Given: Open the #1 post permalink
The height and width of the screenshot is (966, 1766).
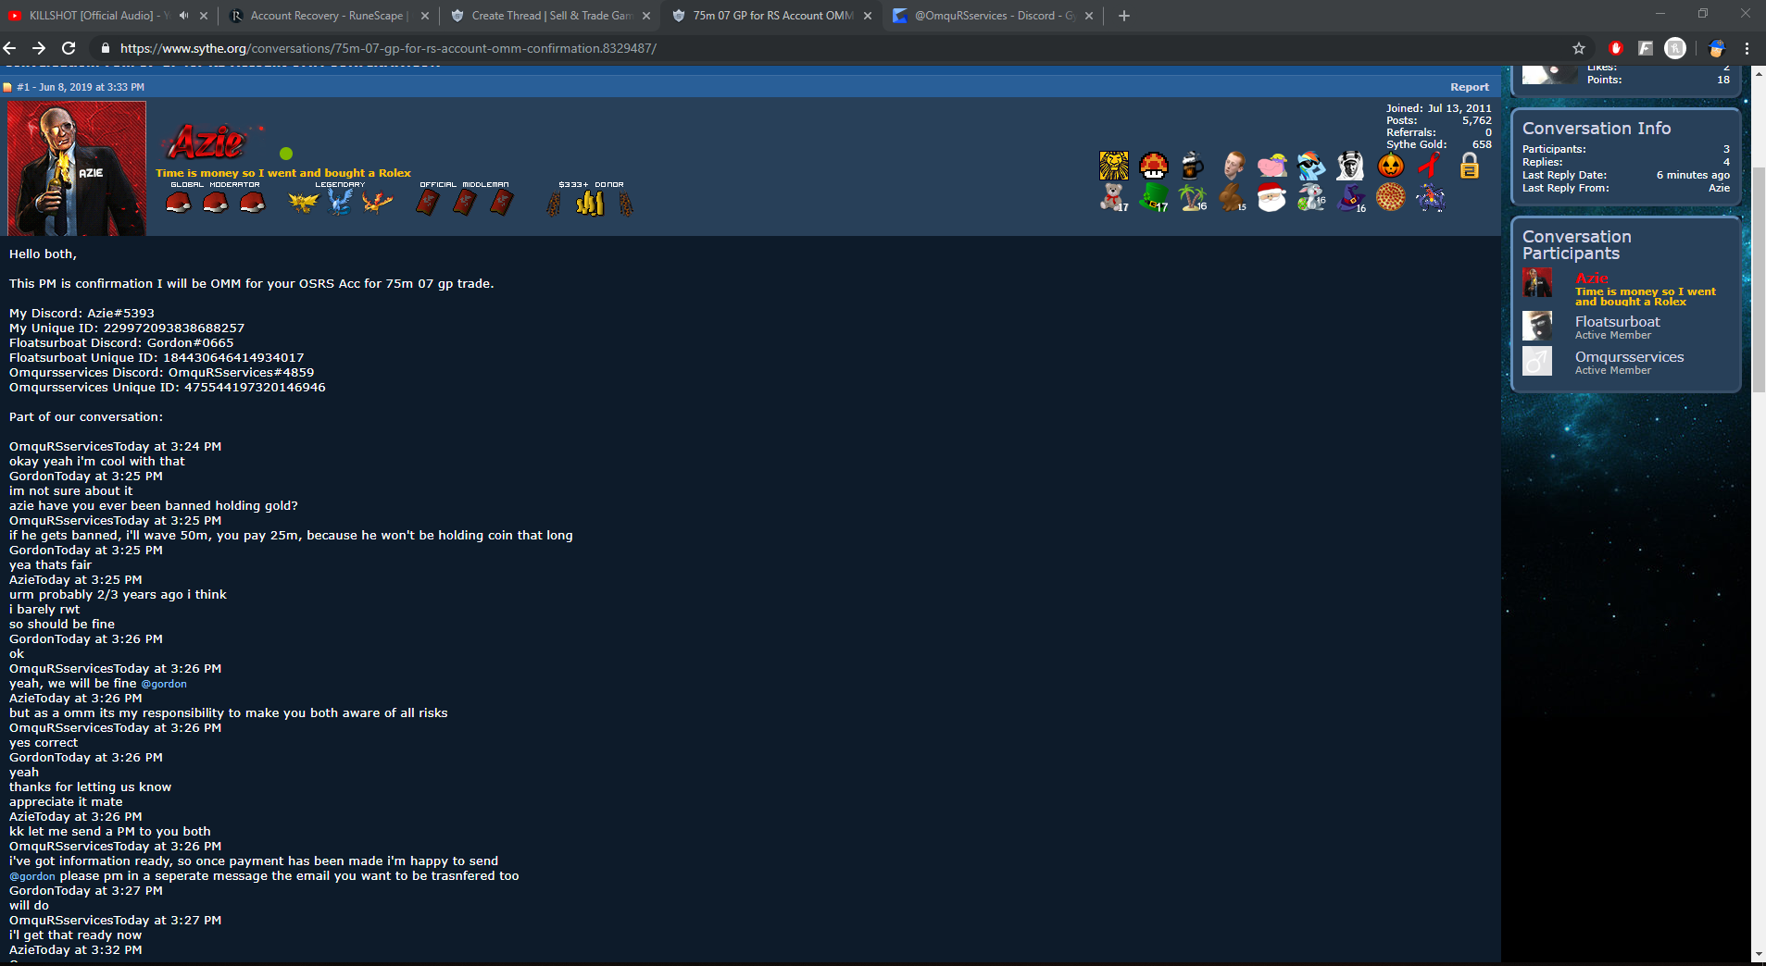Looking at the screenshot, I should (22, 87).
